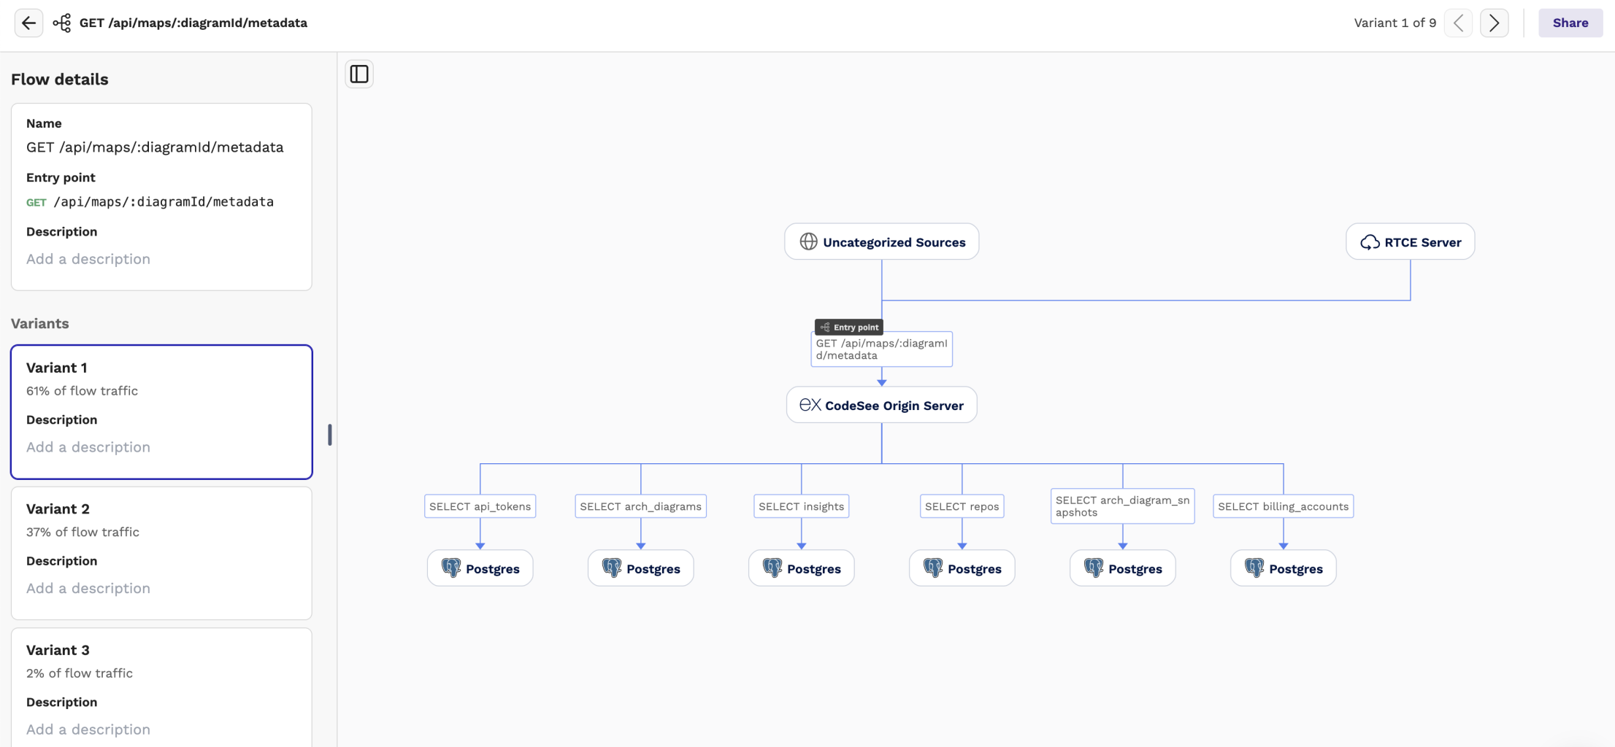Click the SELECT arch_diagrams edge label

(x=640, y=506)
